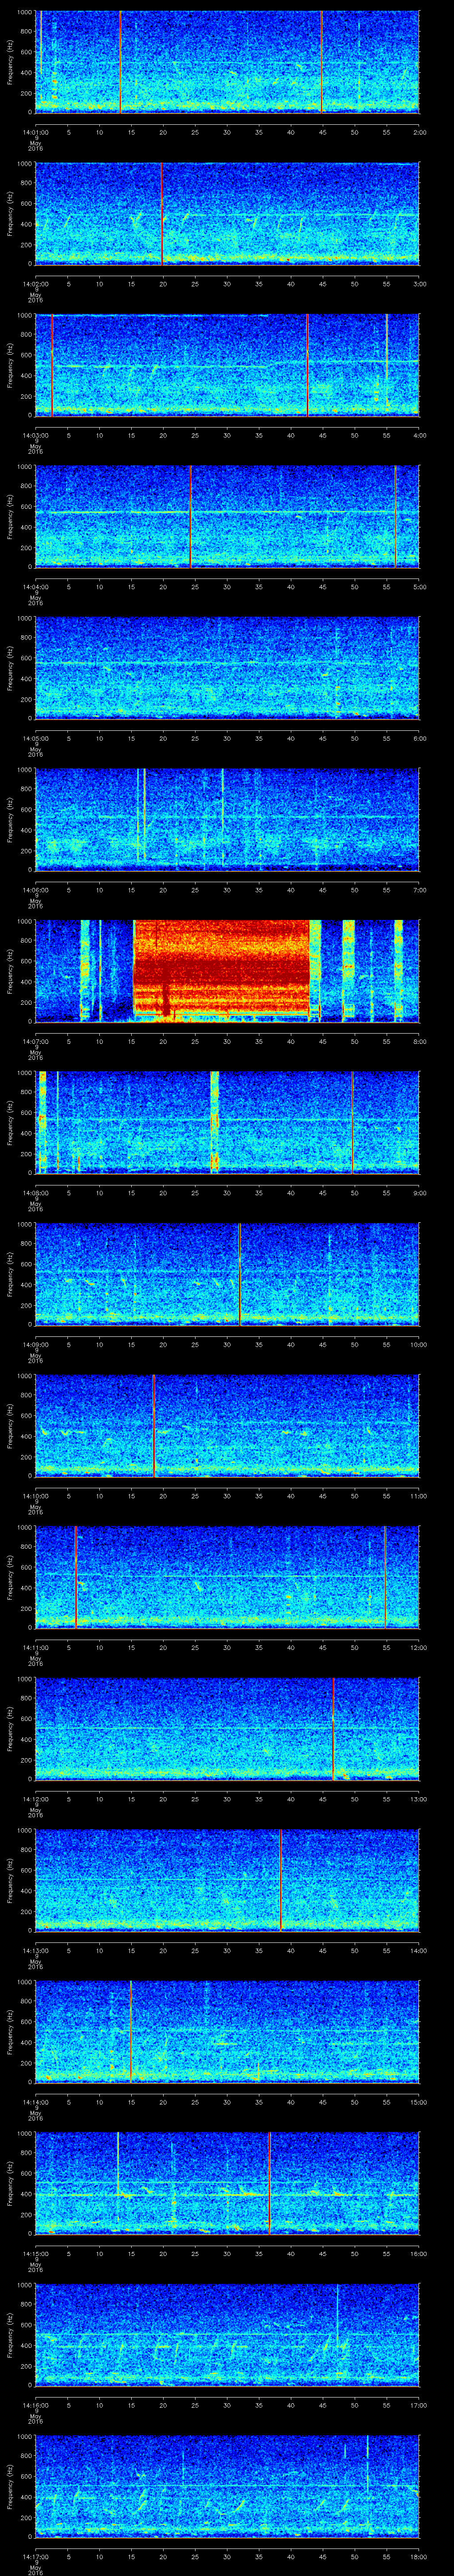Select the red marker near 18 s in the 14:10:00 spectrogram
The height and width of the screenshot is (2576, 454).
(x=154, y=1425)
